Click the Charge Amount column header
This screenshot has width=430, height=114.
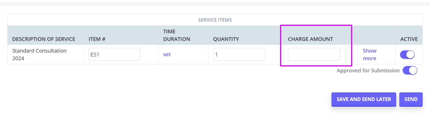pos(311,39)
